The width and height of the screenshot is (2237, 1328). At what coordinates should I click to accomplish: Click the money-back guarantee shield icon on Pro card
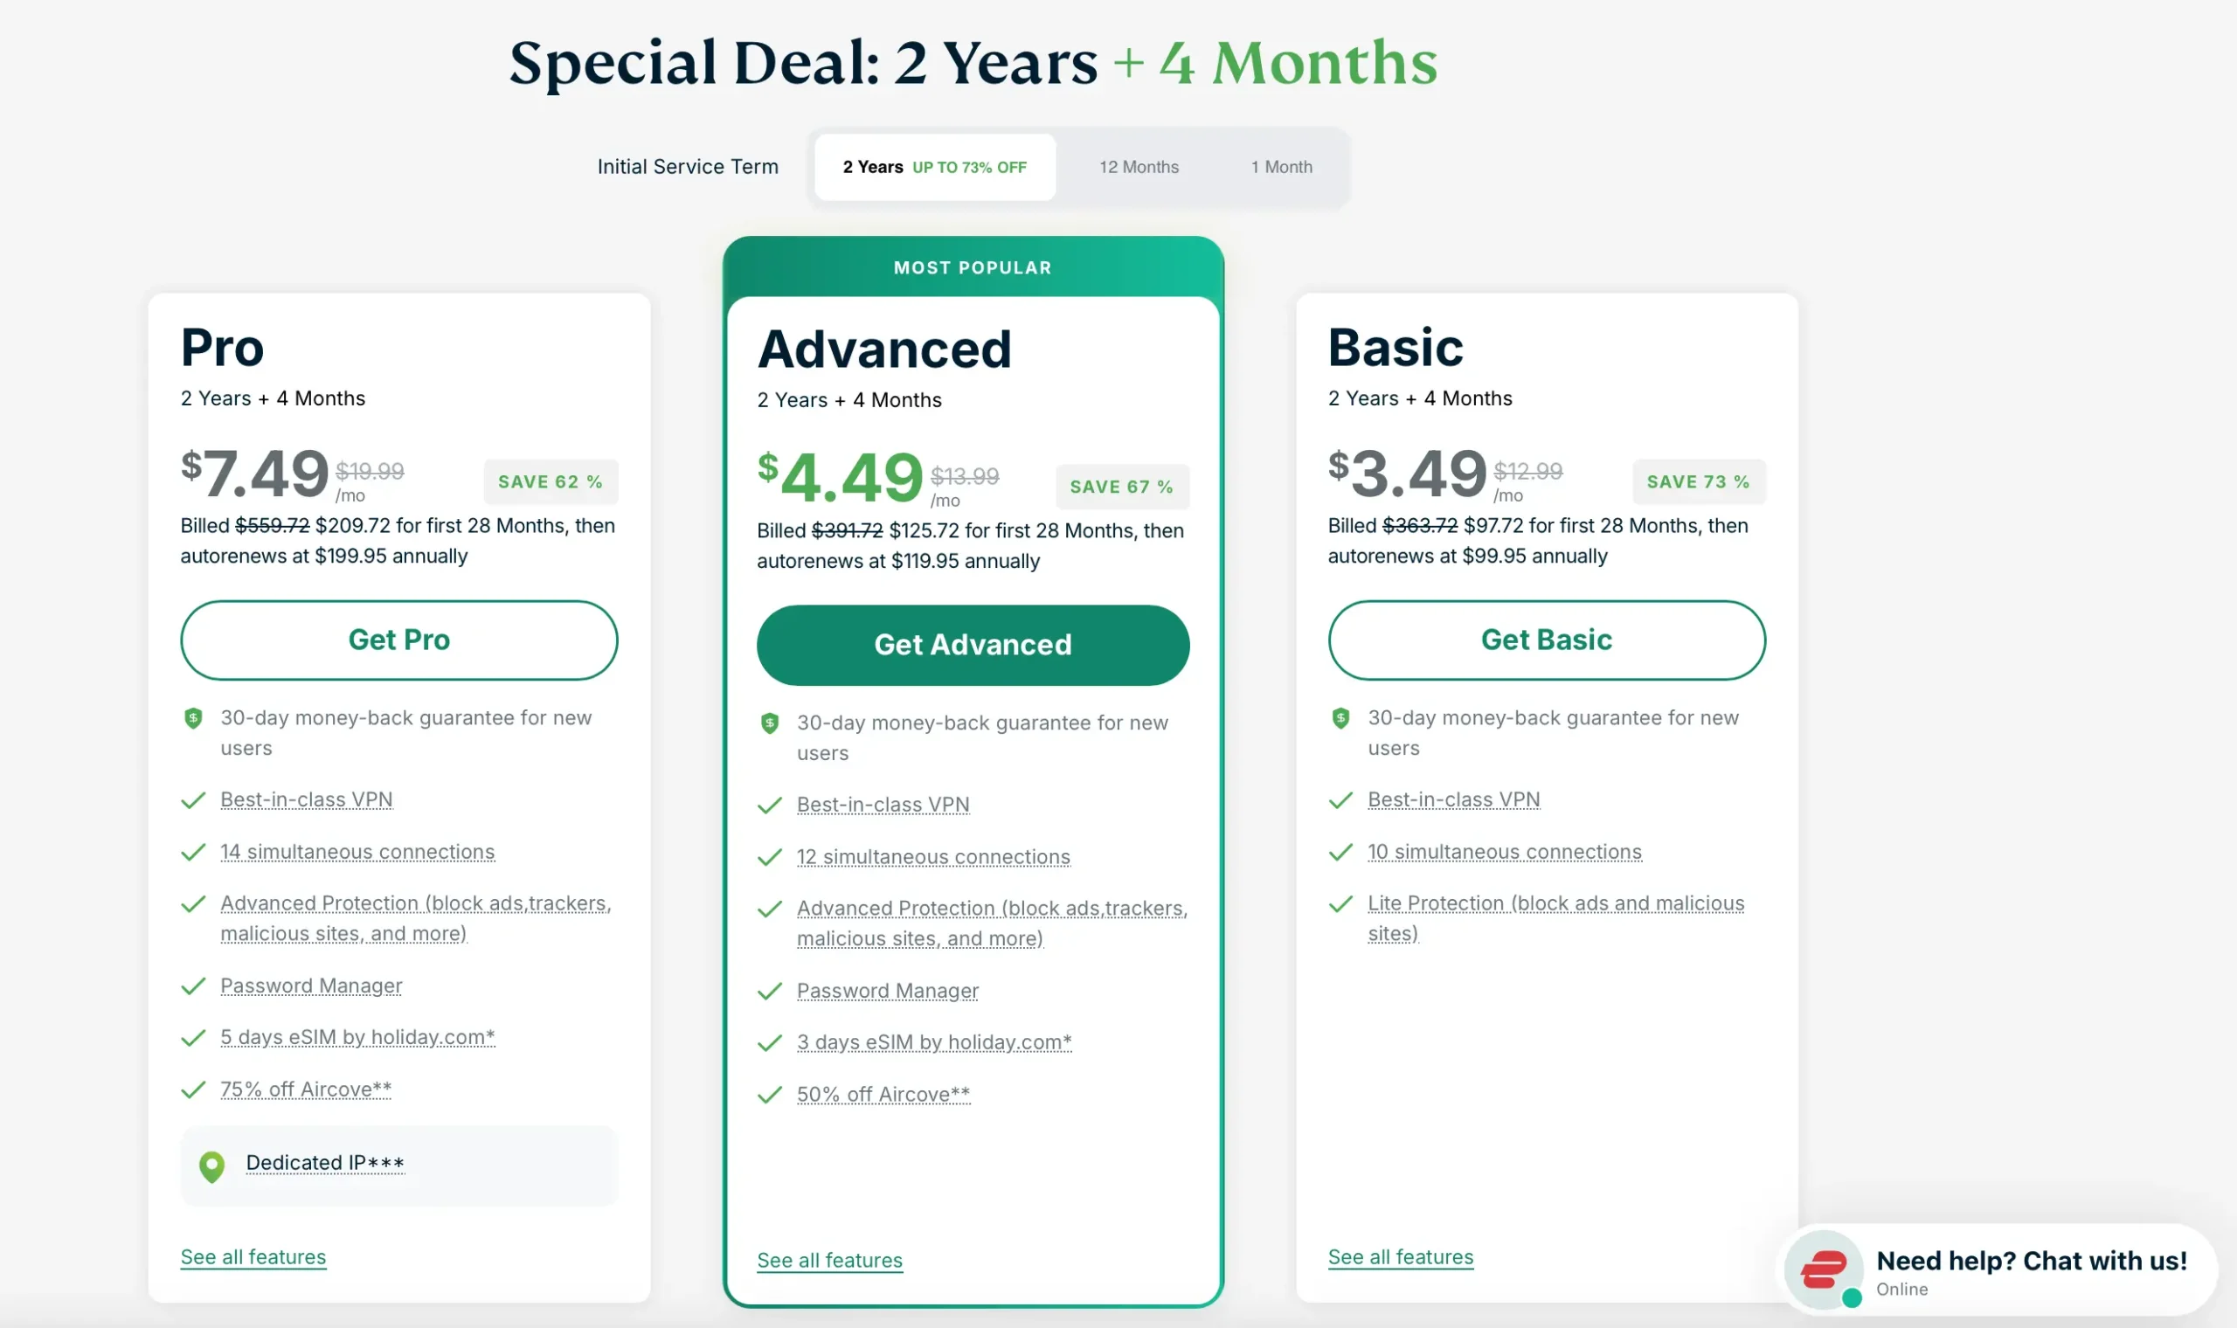click(192, 717)
